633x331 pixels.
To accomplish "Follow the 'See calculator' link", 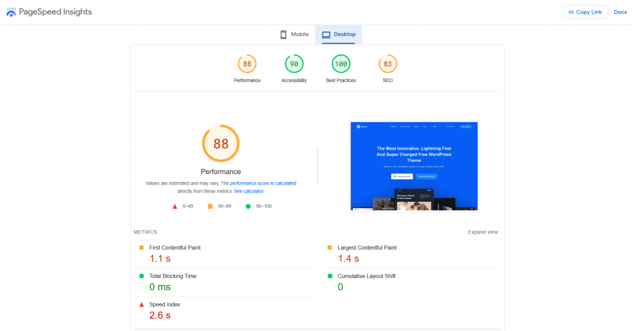I will point(249,191).
